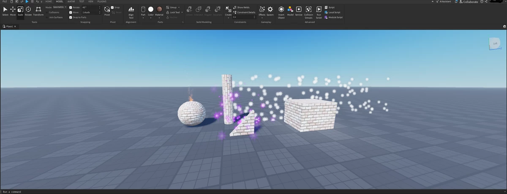Uncheck the Rotate snapping checkbox

71,8
